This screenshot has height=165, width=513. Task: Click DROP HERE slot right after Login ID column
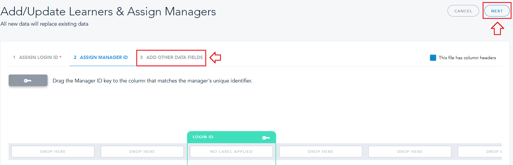(321, 151)
